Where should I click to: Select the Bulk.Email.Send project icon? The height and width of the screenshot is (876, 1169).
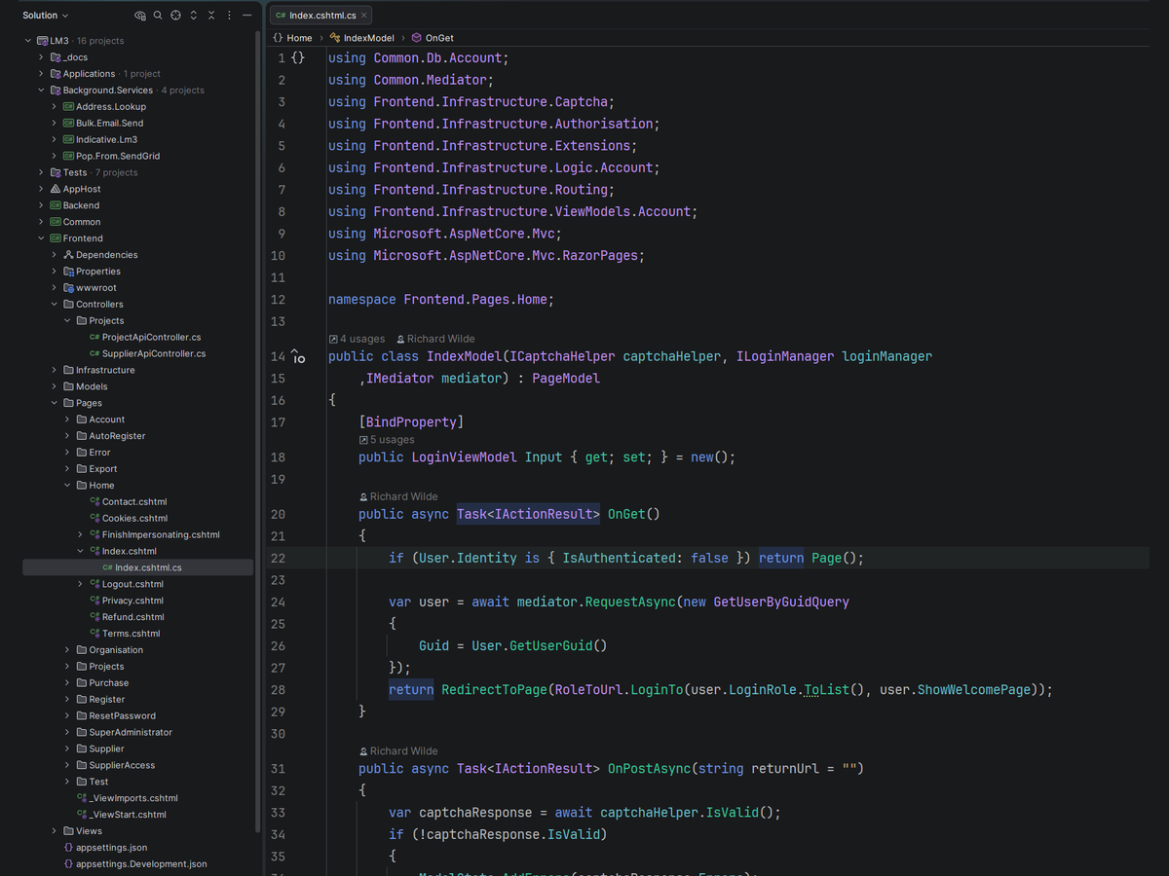tap(68, 124)
